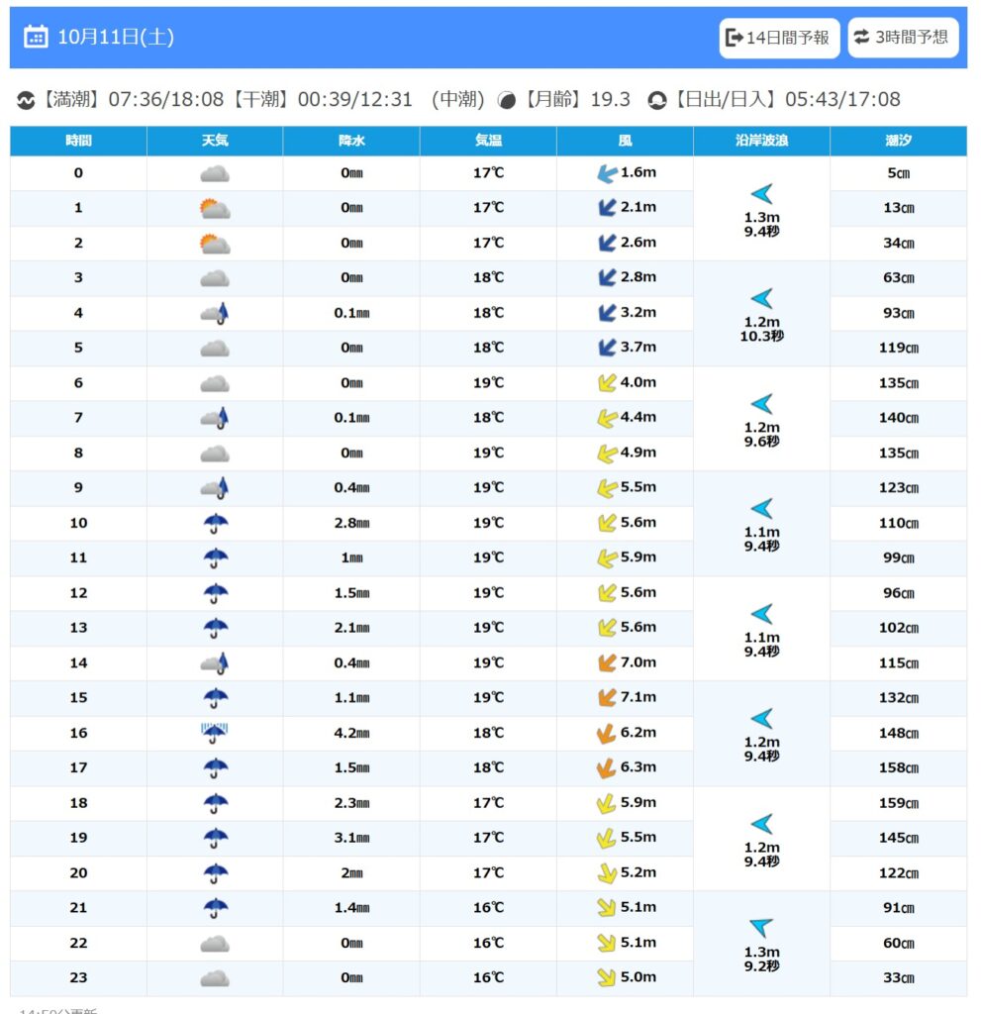981x1014 pixels.
Task: Click the 風 column header
Action: click(626, 141)
